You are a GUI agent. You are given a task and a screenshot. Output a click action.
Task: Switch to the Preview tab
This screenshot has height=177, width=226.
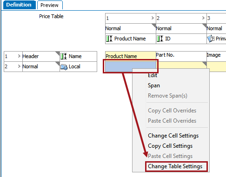pos(50,5)
